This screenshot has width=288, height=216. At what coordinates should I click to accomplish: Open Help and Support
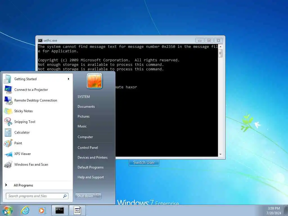coord(91,177)
